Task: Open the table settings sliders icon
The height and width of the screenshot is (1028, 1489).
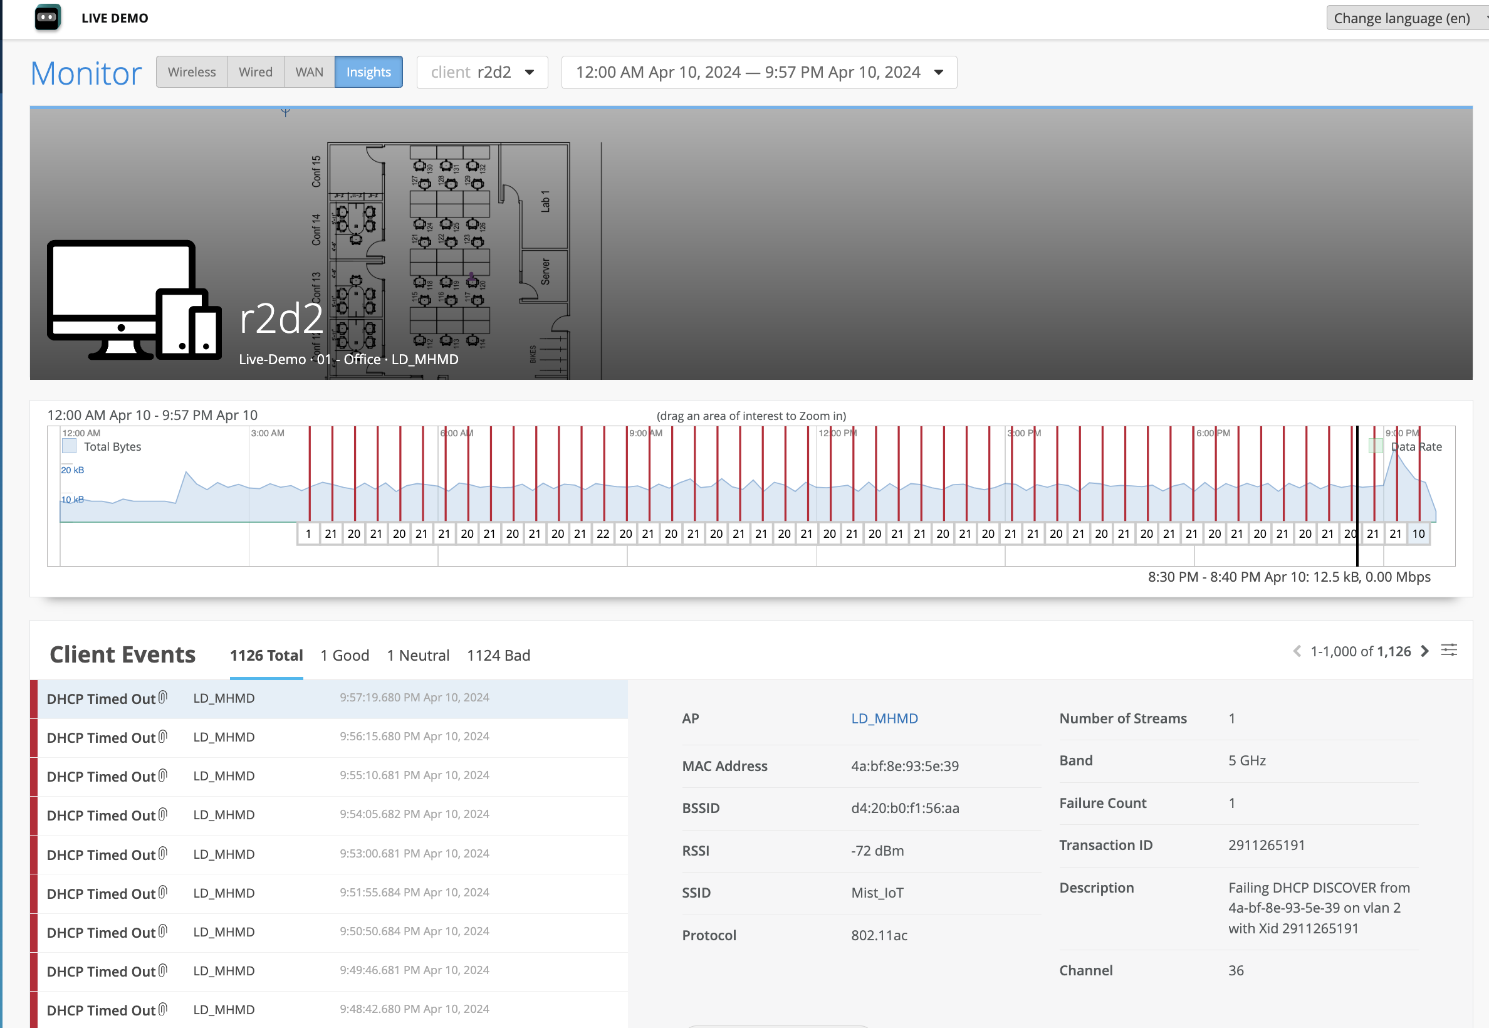Action: point(1449,651)
